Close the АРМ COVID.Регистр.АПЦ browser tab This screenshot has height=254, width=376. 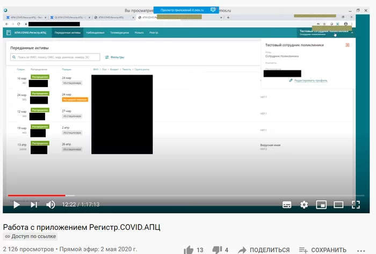45,18
